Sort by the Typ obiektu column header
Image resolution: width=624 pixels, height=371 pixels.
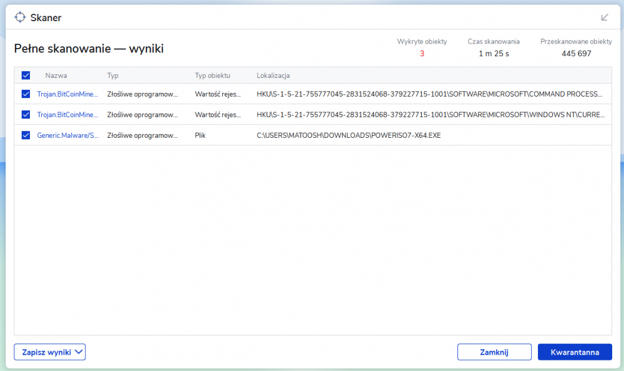[x=212, y=75]
